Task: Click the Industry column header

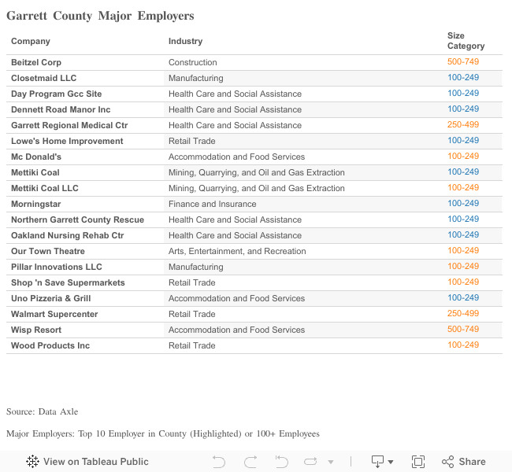Action: click(x=185, y=41)
